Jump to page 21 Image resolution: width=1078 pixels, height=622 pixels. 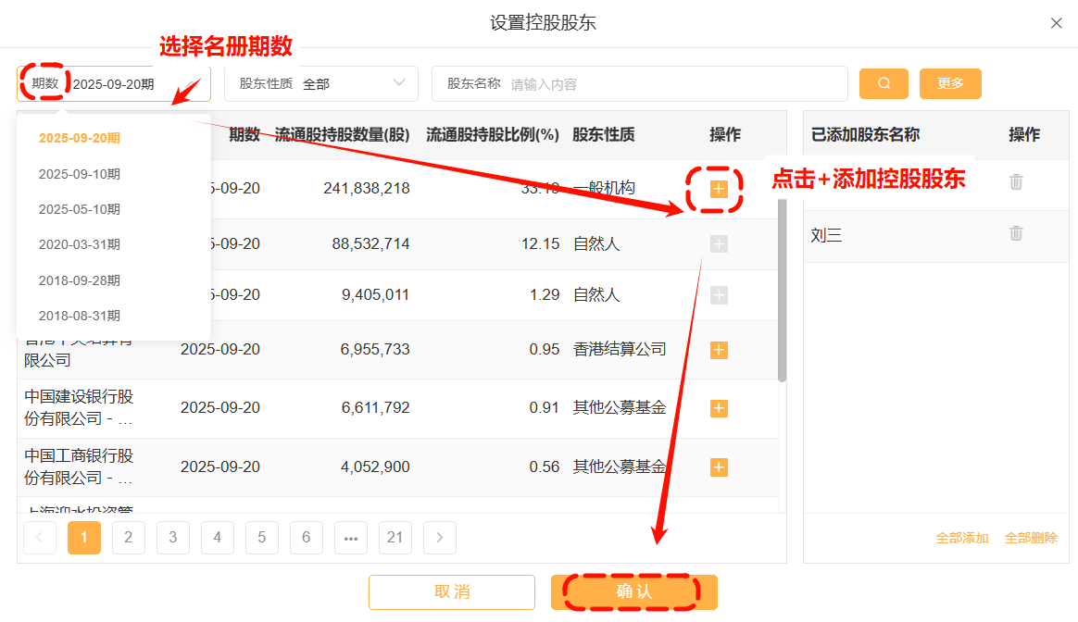395,538
